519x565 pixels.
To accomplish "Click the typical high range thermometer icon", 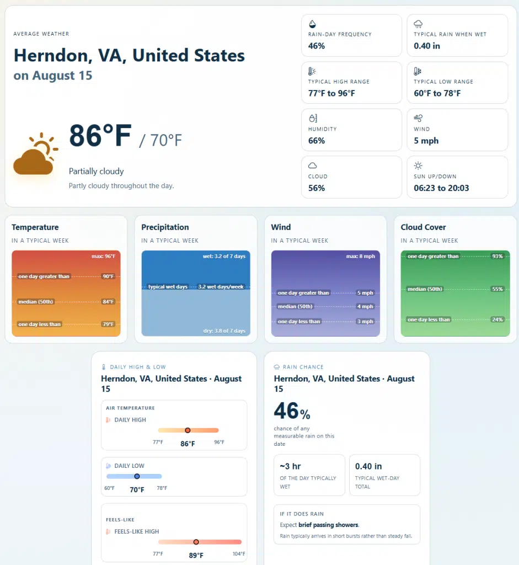I will coord(312,71).
